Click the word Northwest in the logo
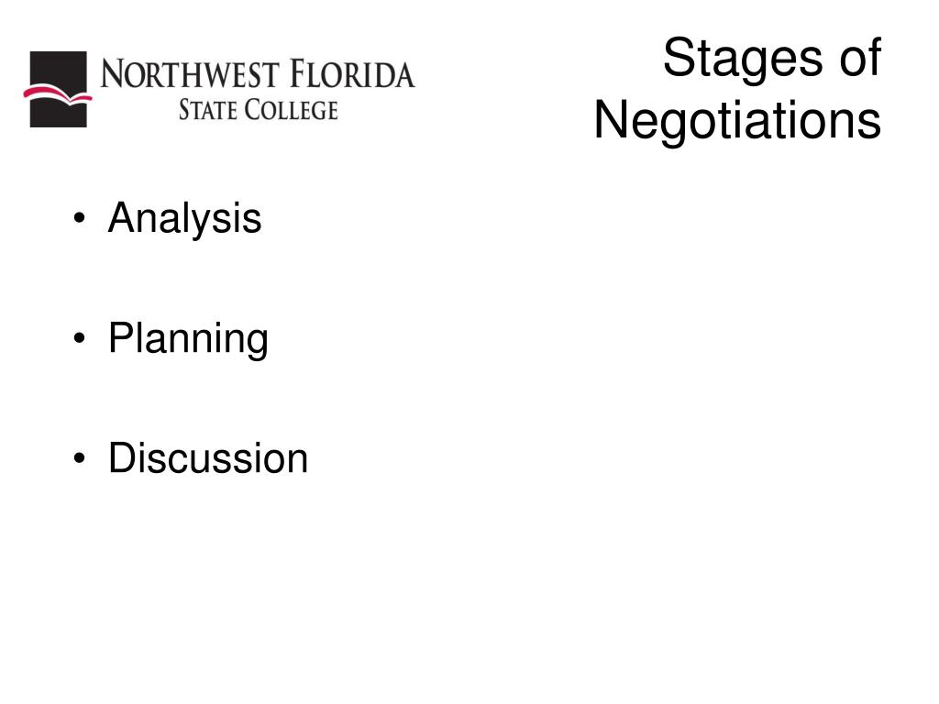Viewport: 939px width, 704px height. tap(190, 75)
